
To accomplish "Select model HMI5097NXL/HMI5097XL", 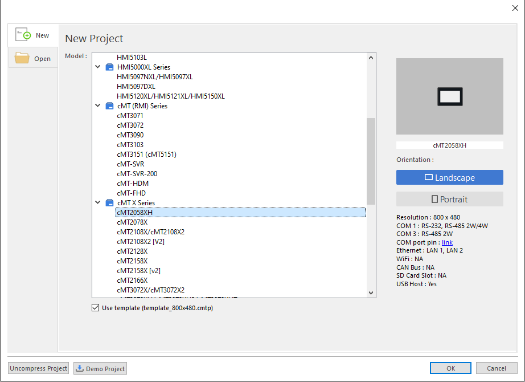I will tap(155, 77).
